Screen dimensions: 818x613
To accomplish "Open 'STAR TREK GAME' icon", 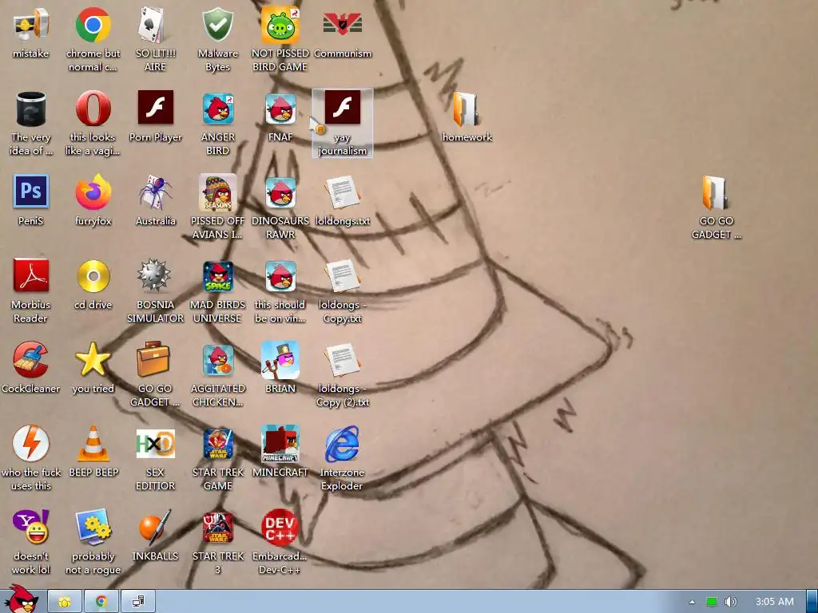I will (217, 444).
